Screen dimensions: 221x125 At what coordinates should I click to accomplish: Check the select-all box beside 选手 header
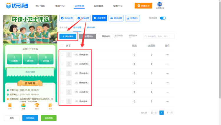coord(62,46)
